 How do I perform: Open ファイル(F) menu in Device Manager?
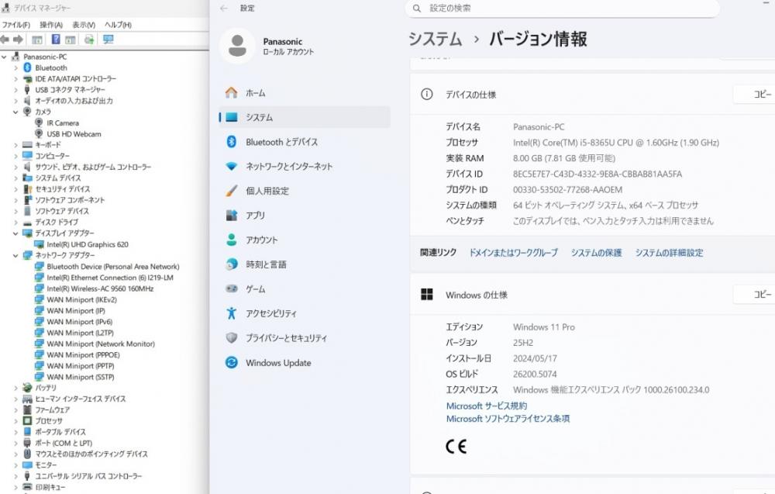click(15, 25)
